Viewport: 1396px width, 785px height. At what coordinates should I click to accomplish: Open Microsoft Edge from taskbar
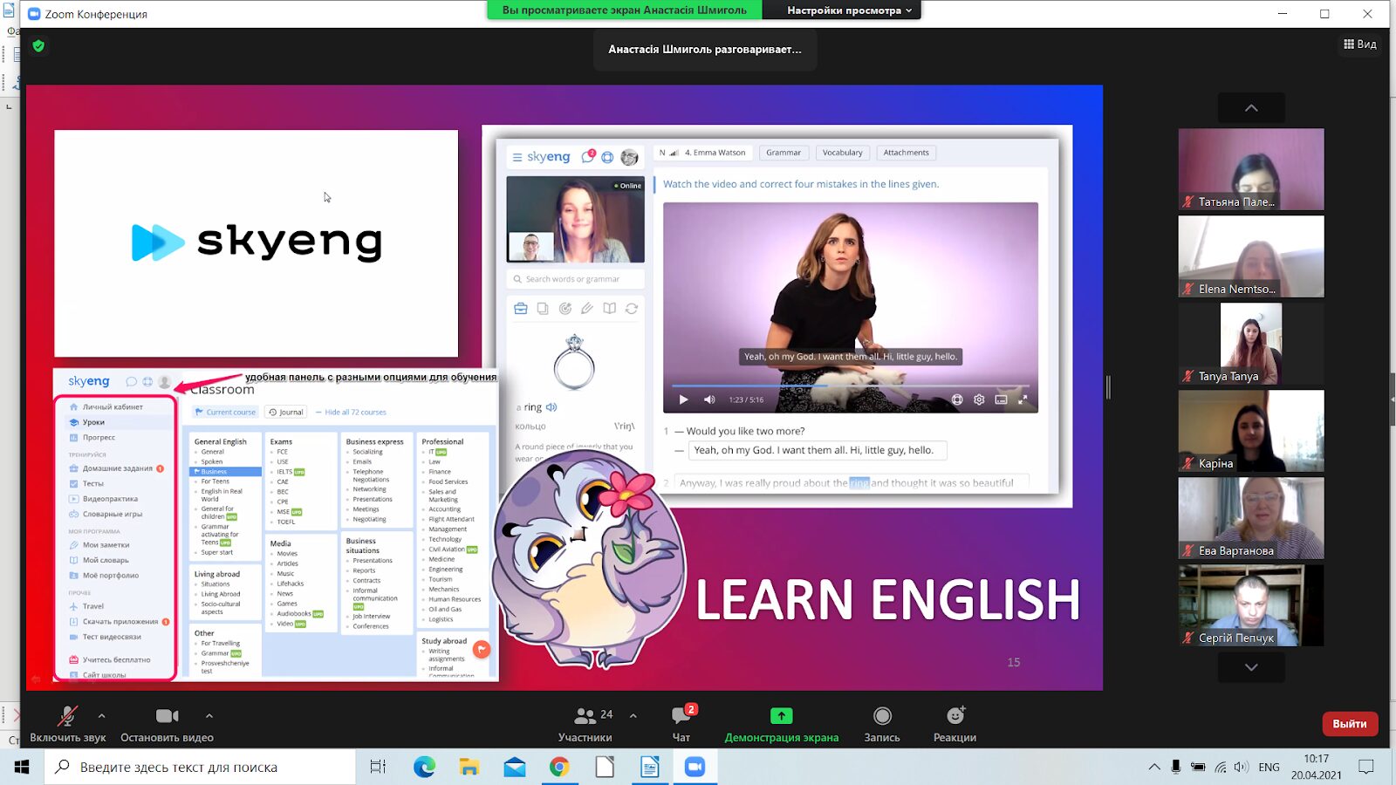pos(424,767)
